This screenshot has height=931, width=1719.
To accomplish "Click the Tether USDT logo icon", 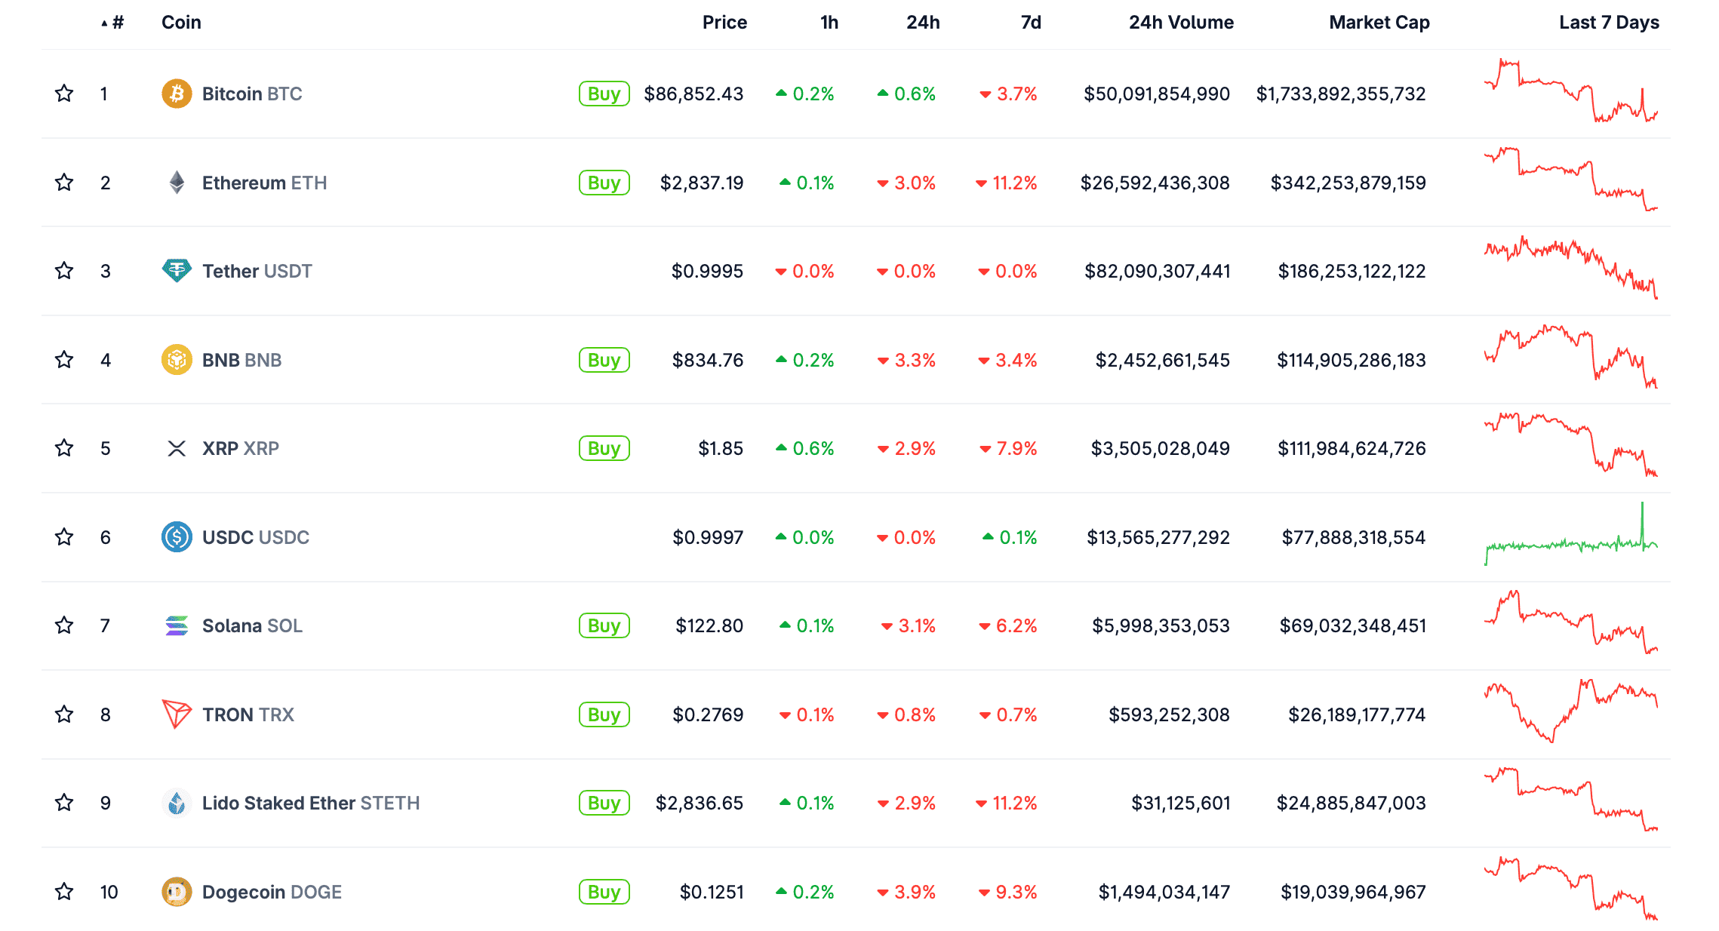I will 177,270.
